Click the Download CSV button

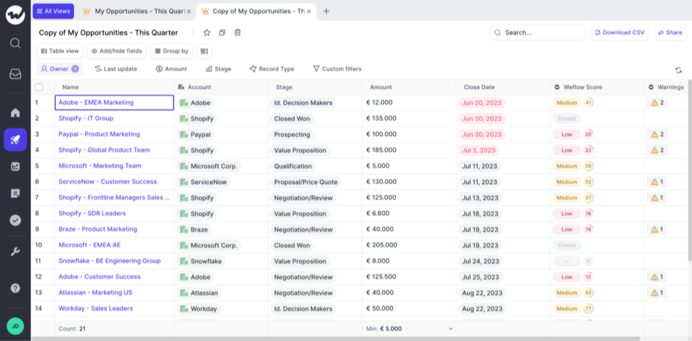619,33
